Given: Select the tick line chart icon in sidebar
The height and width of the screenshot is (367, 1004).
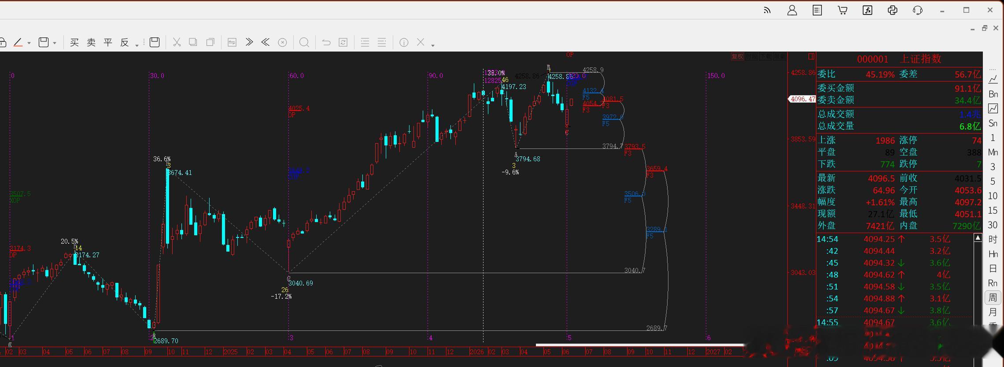Looking at the screenshot, I should 993,79.
